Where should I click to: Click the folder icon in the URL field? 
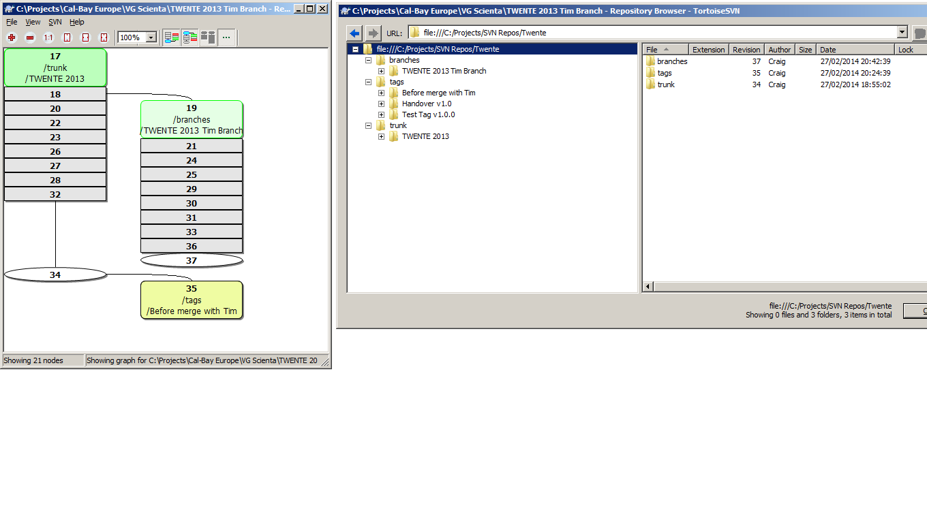pos(415,33)
